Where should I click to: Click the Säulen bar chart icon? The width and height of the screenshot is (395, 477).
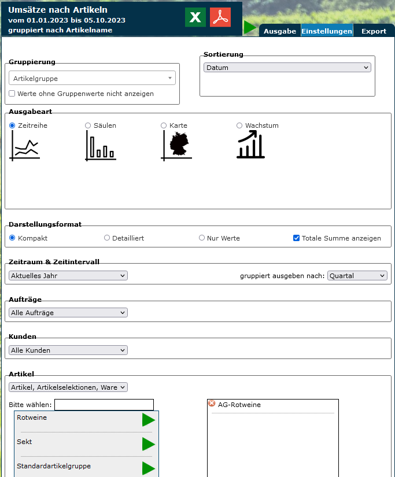point(101,146)
